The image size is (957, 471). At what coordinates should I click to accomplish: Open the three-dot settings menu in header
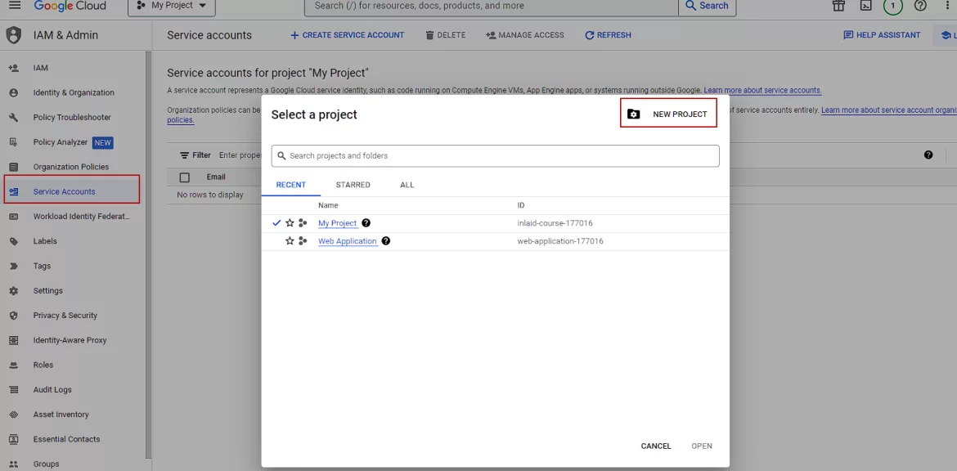(x=948, y=6)
